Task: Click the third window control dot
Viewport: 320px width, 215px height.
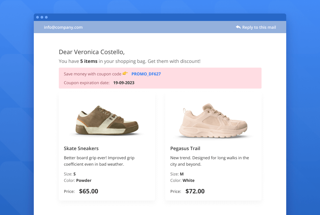Action: 46,17
